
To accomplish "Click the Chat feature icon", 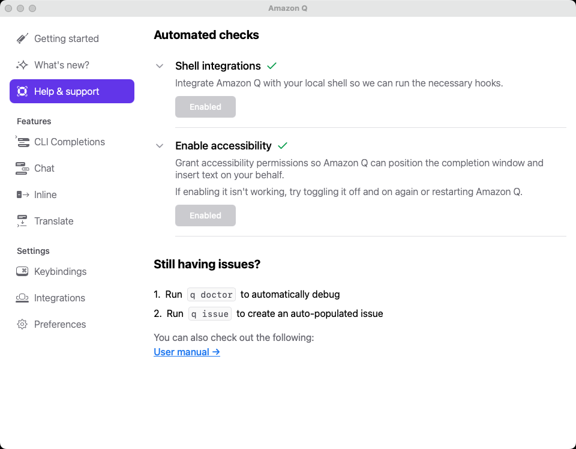I will (22, 168).
